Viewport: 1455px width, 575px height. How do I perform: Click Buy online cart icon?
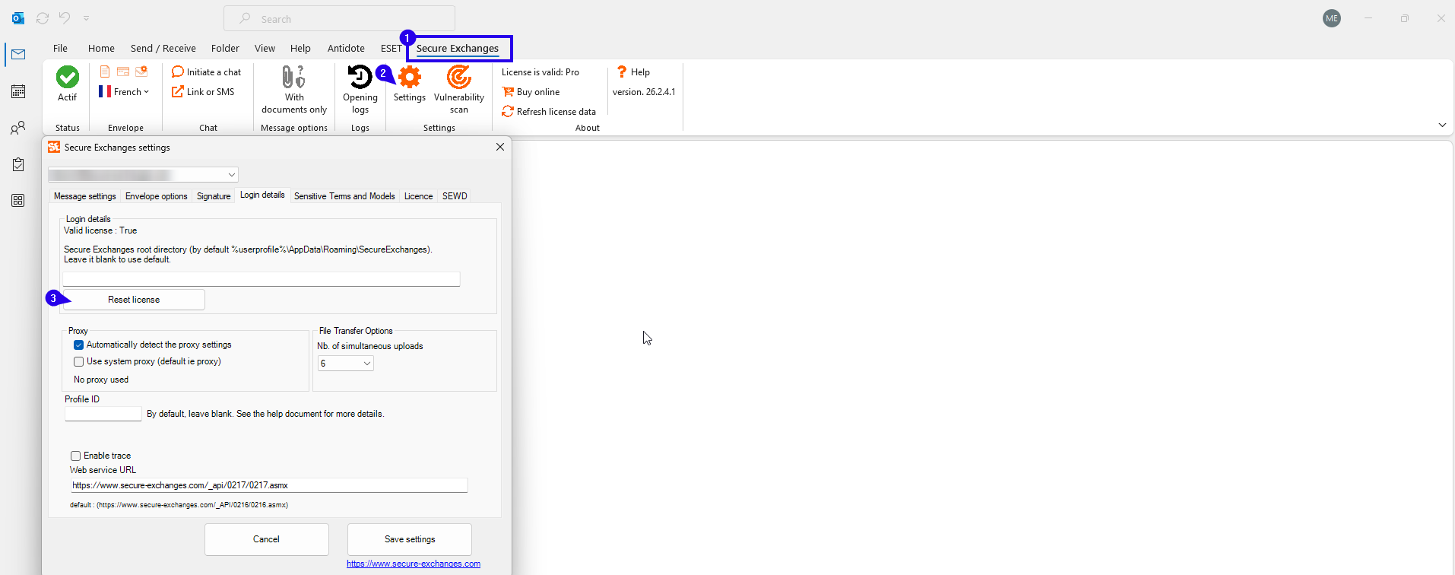tap(508, 92)
